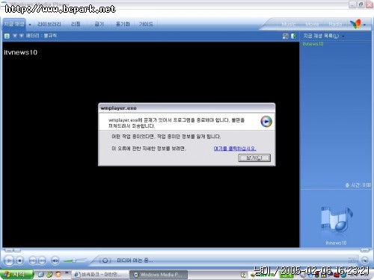This screenshot has height=280, width=374.
Task: Select Itvnews10 in the playlist
Action: 313,44
